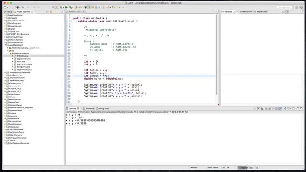Click the Run External Tools toolbar icon

[x=71, y=7]
